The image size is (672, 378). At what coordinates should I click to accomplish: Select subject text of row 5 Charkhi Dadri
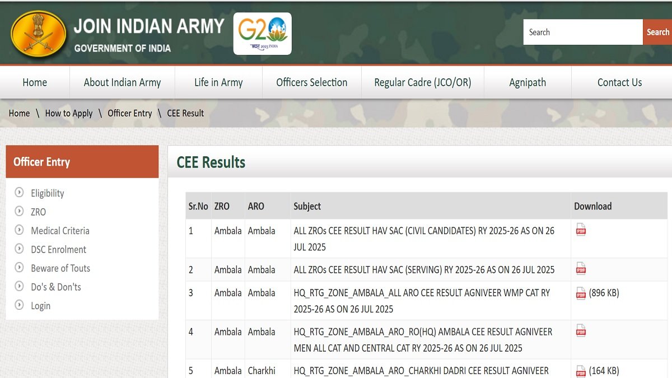[x=421, y=371]
